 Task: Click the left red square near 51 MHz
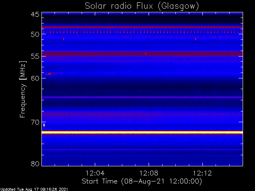click(64, 39)
